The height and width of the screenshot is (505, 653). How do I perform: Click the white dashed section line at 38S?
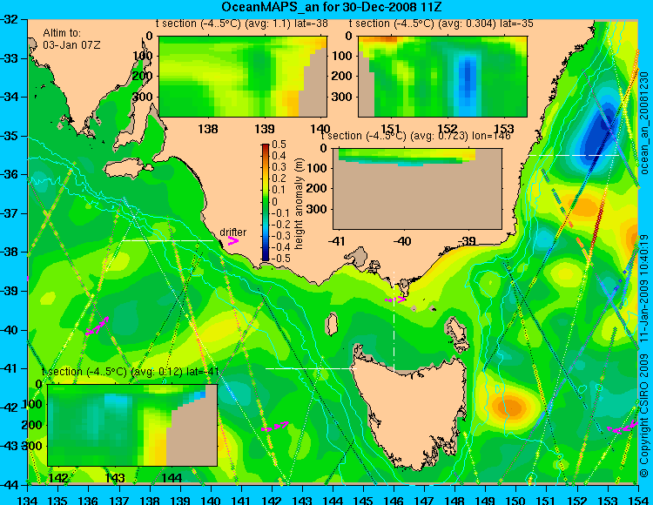pyautogui.click(x=168, y=240)
